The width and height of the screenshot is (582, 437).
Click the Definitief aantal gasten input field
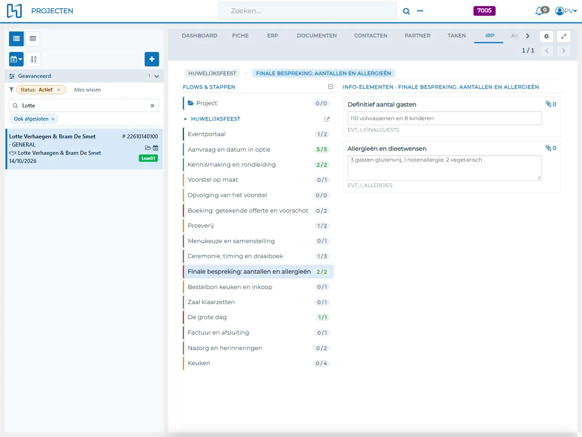click(x=445, y=118)
